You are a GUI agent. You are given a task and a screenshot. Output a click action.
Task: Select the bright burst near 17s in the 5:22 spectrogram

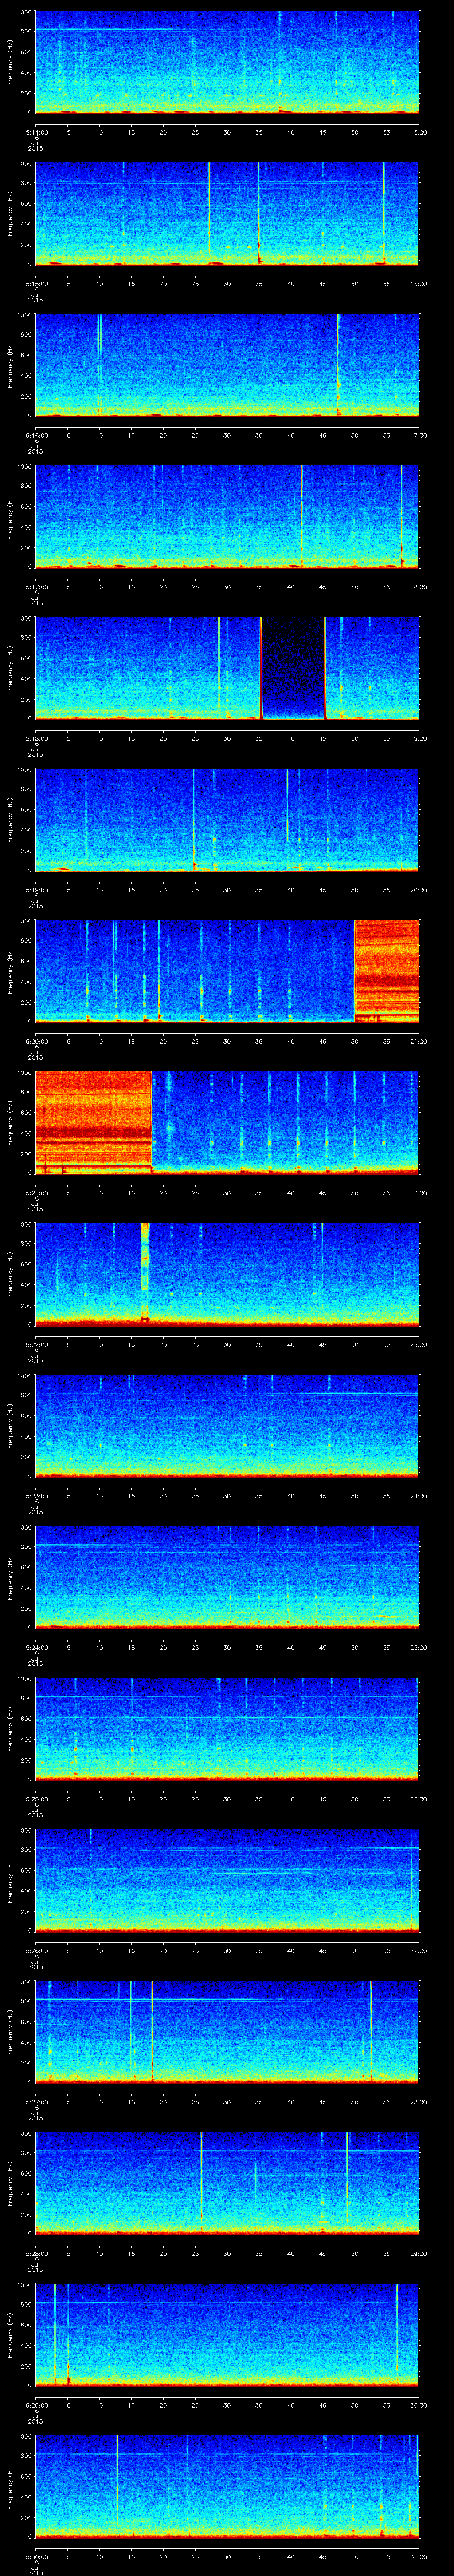coord(146,1274)
